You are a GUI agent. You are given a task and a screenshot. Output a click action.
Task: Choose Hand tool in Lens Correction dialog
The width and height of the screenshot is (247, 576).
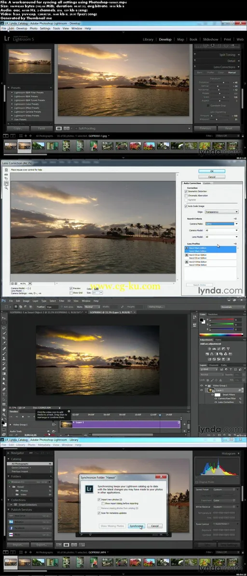(6, 183)
